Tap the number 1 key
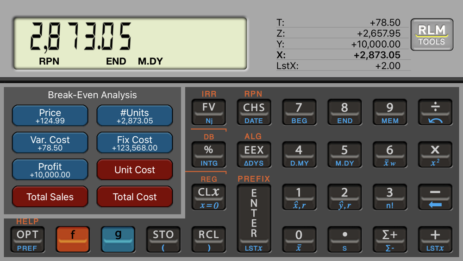The width and height of the screenshot is (463, 261). click(x=299, y=197)
